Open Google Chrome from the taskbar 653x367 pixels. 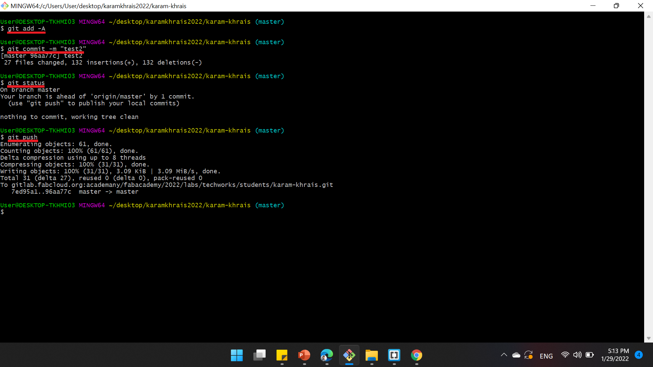[417, 355]
